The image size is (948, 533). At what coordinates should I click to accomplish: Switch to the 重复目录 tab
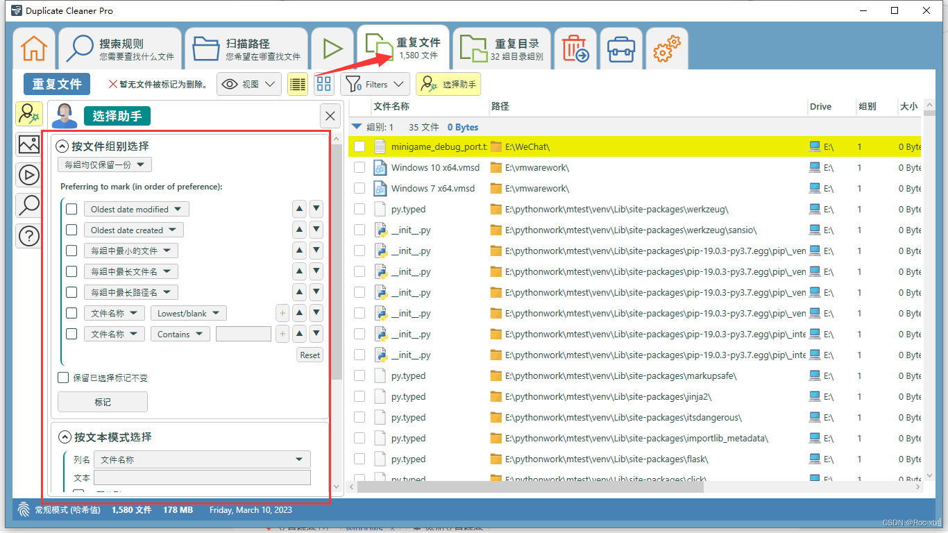pos(501,49)
